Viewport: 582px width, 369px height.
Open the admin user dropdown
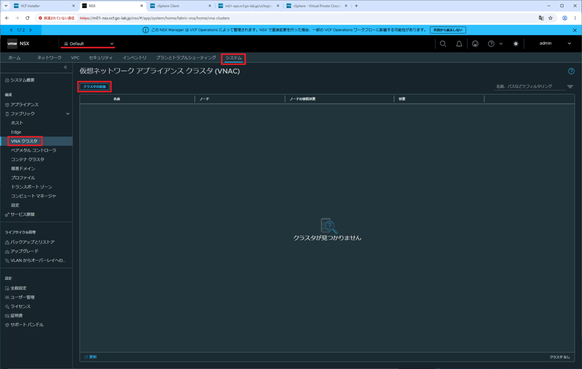[555, 43]
